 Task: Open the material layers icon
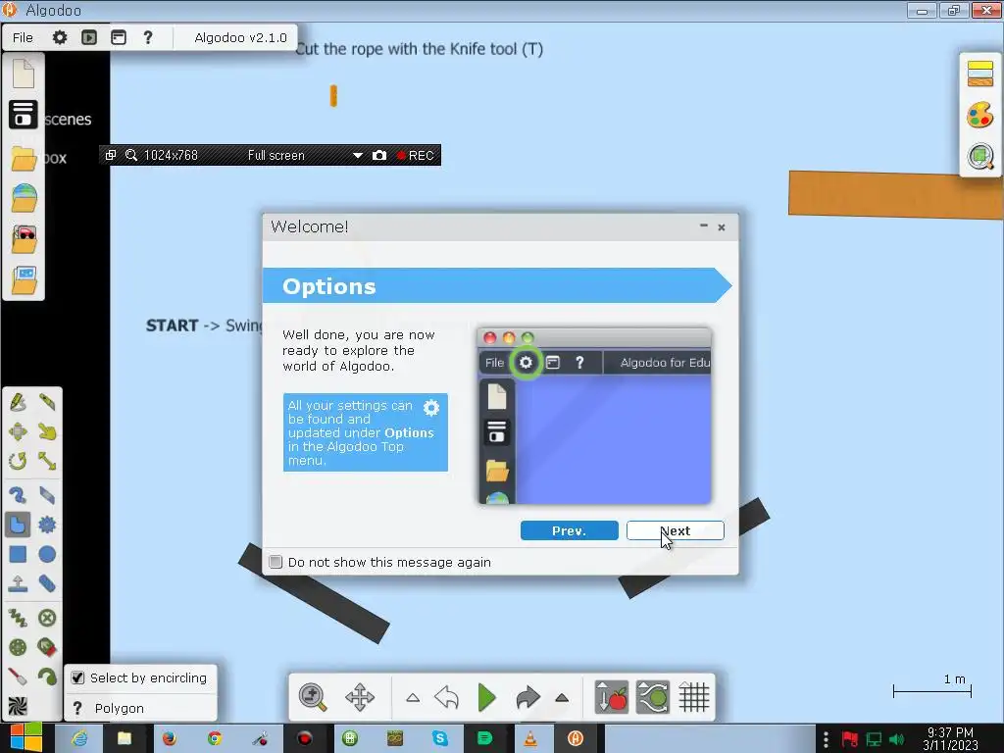(x=980, y=73)
